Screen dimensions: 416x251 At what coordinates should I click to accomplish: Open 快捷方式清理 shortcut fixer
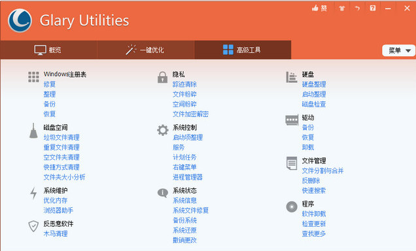coord(61,167)
